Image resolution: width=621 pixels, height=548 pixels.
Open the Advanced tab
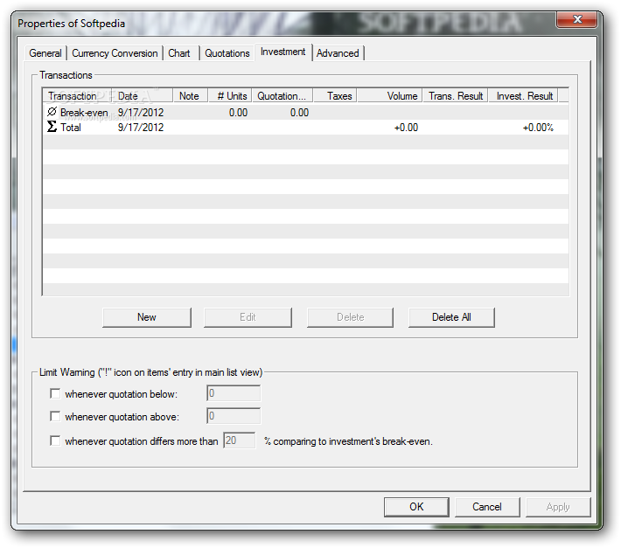[338, 53]
